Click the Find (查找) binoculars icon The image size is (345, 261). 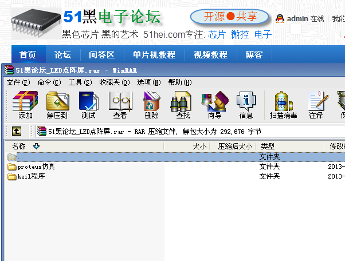[x=181, y=101]
